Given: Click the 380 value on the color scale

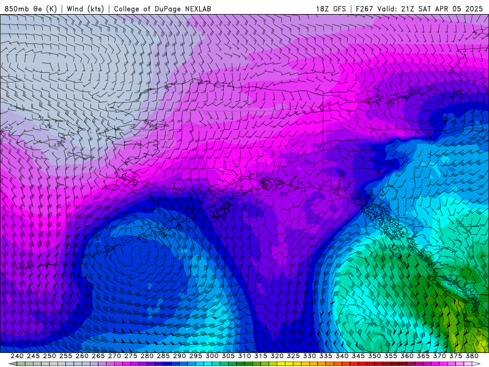Looking at the screenshot, I should click(x=472, y=356).
